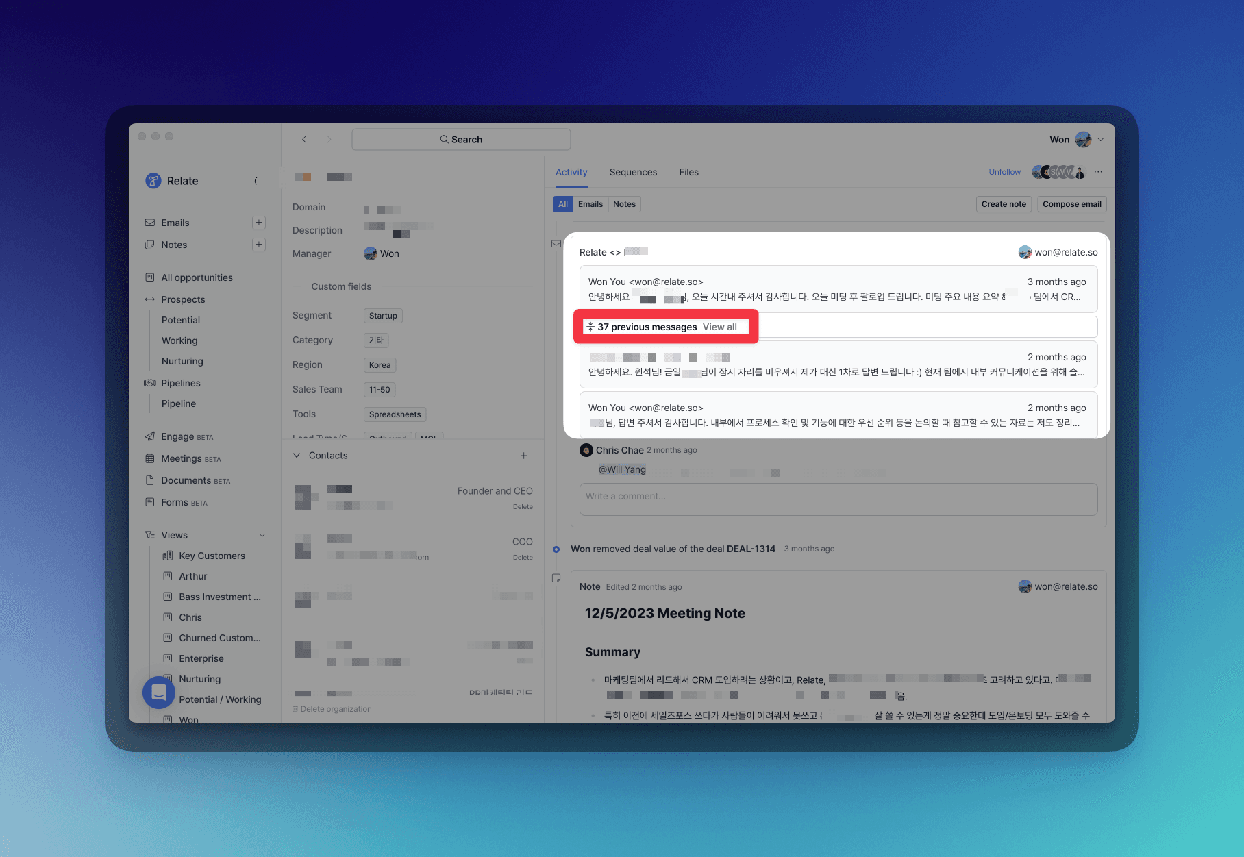Click the Search field
The height and width of the screenshot is (857, 1244).
click(461, 139)
